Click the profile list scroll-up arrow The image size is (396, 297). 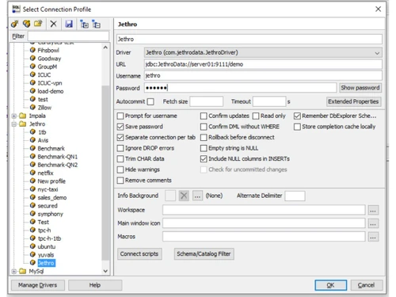[x=105, y=48]
